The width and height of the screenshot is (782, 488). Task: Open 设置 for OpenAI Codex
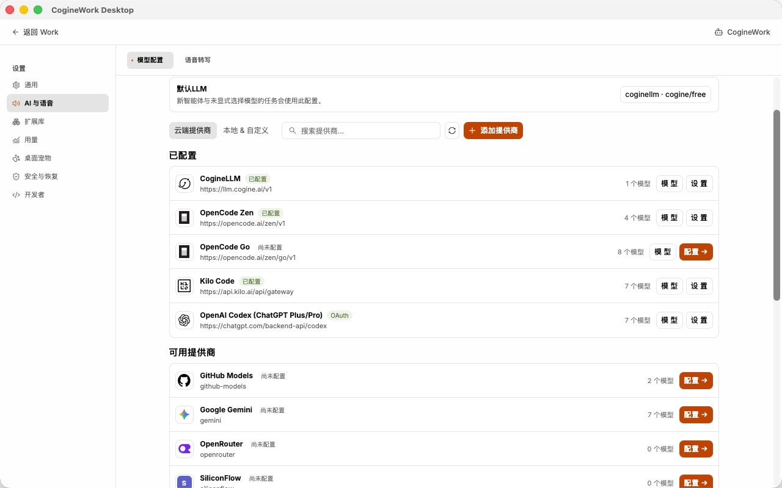699,320
